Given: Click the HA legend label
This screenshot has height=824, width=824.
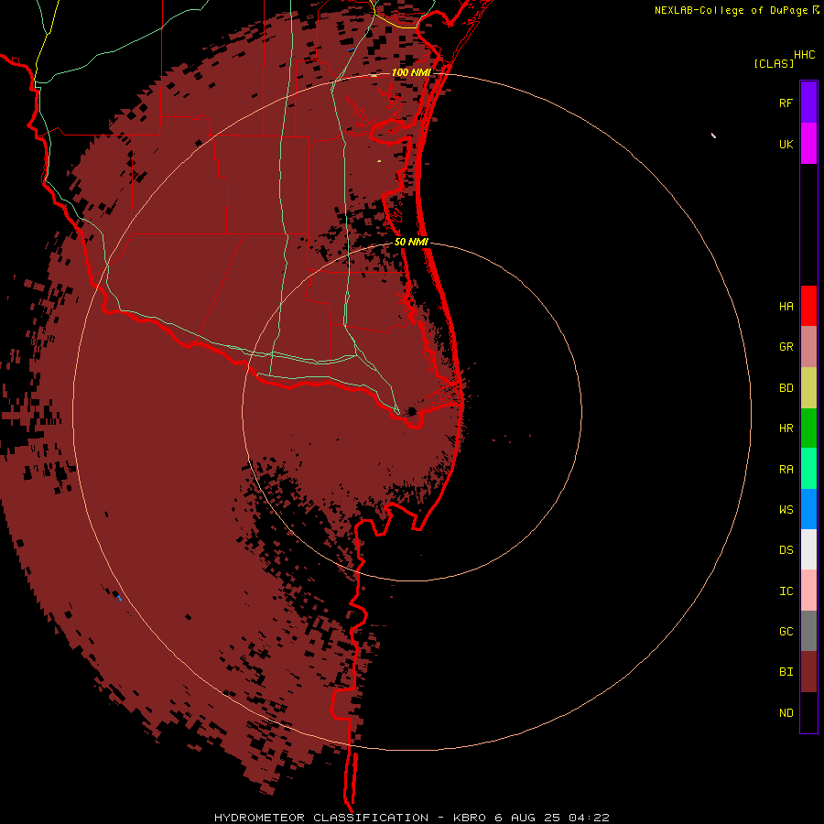Looking at the screenshot, I should click(786, 307).
